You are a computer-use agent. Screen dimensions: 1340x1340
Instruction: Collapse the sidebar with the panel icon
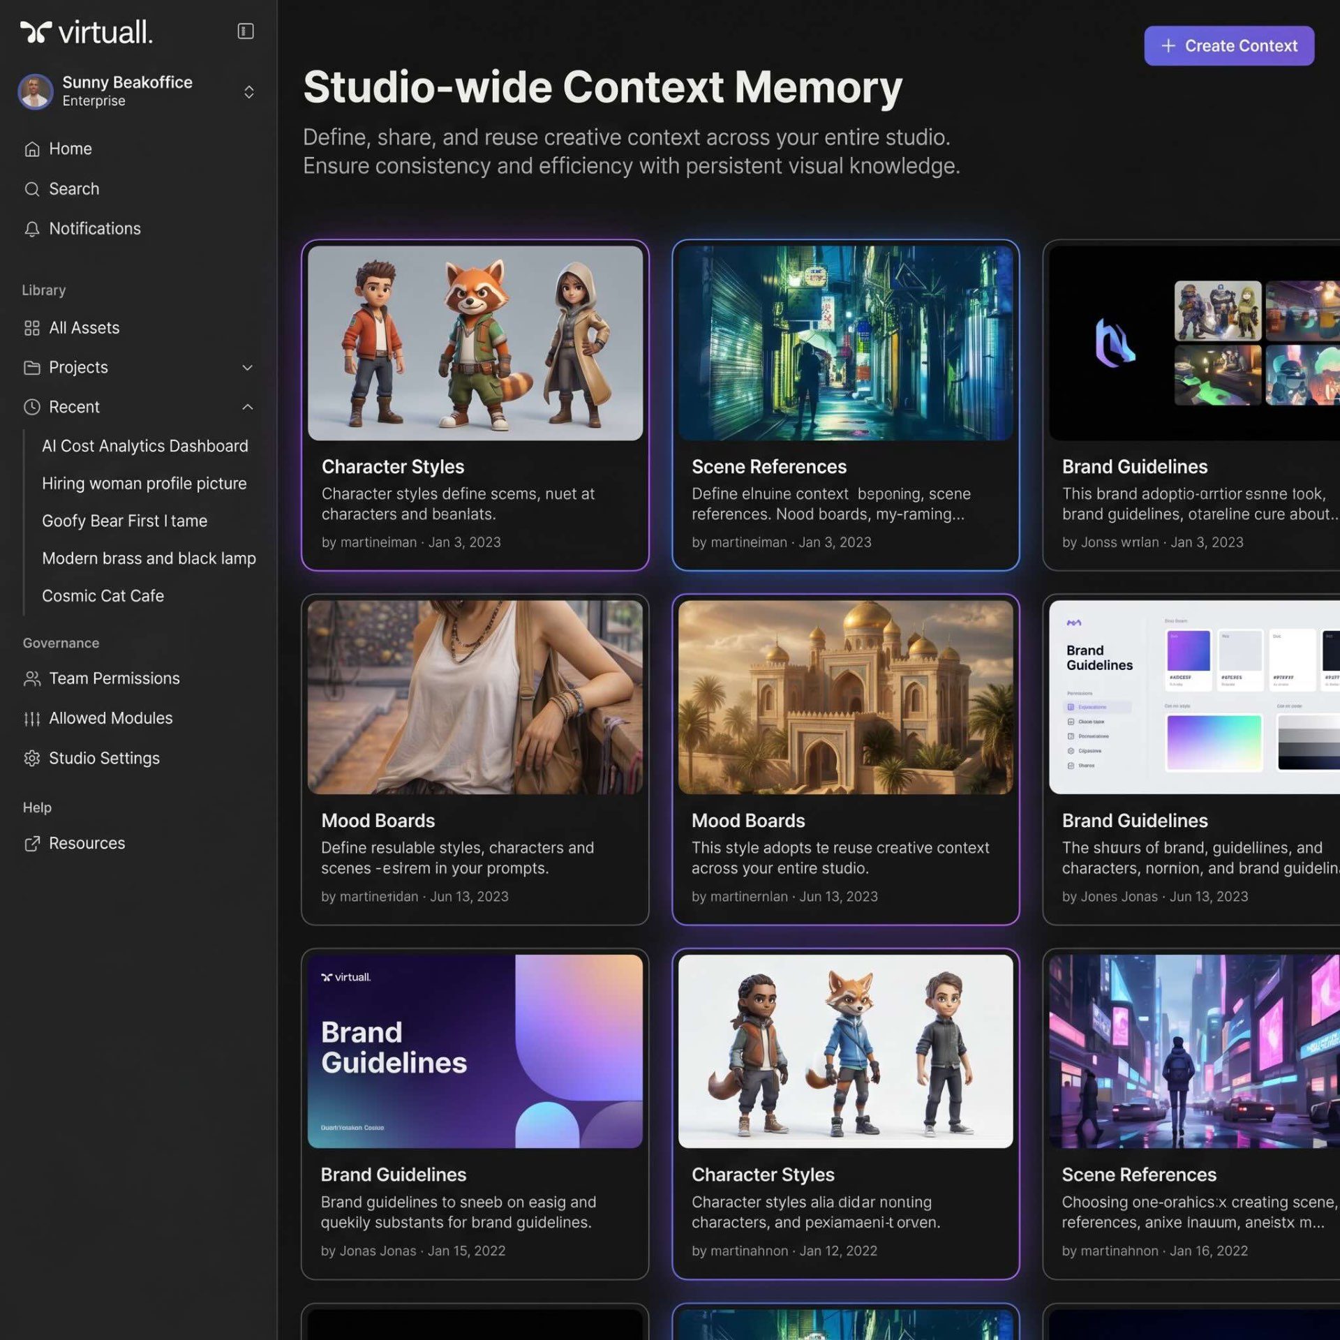245,31
